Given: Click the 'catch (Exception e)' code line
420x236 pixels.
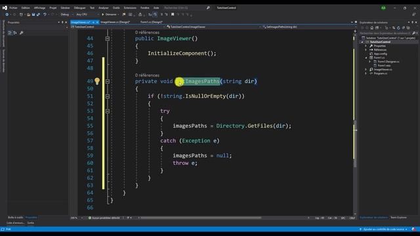Looking at the screenshot, I should 190,141.
